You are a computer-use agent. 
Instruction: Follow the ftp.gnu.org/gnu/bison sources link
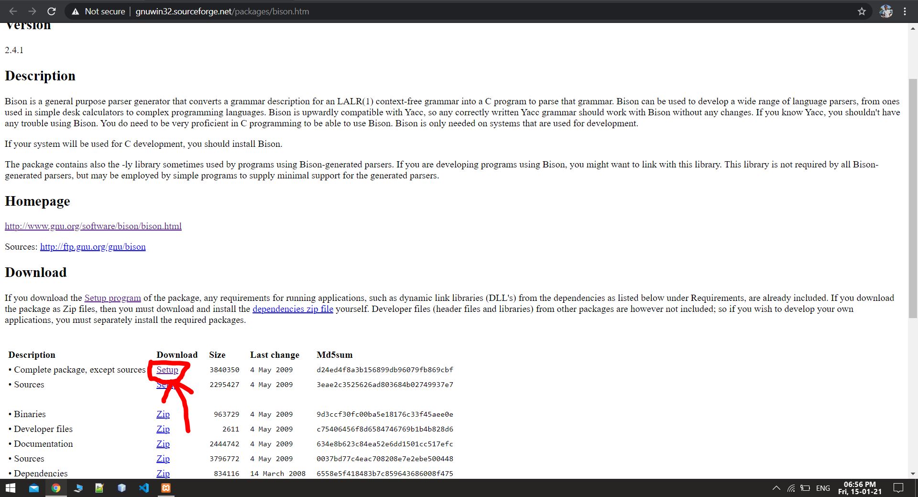point(93,246)
